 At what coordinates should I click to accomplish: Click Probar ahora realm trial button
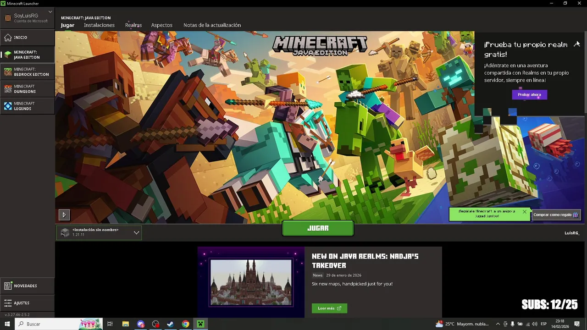pos(529,94)
